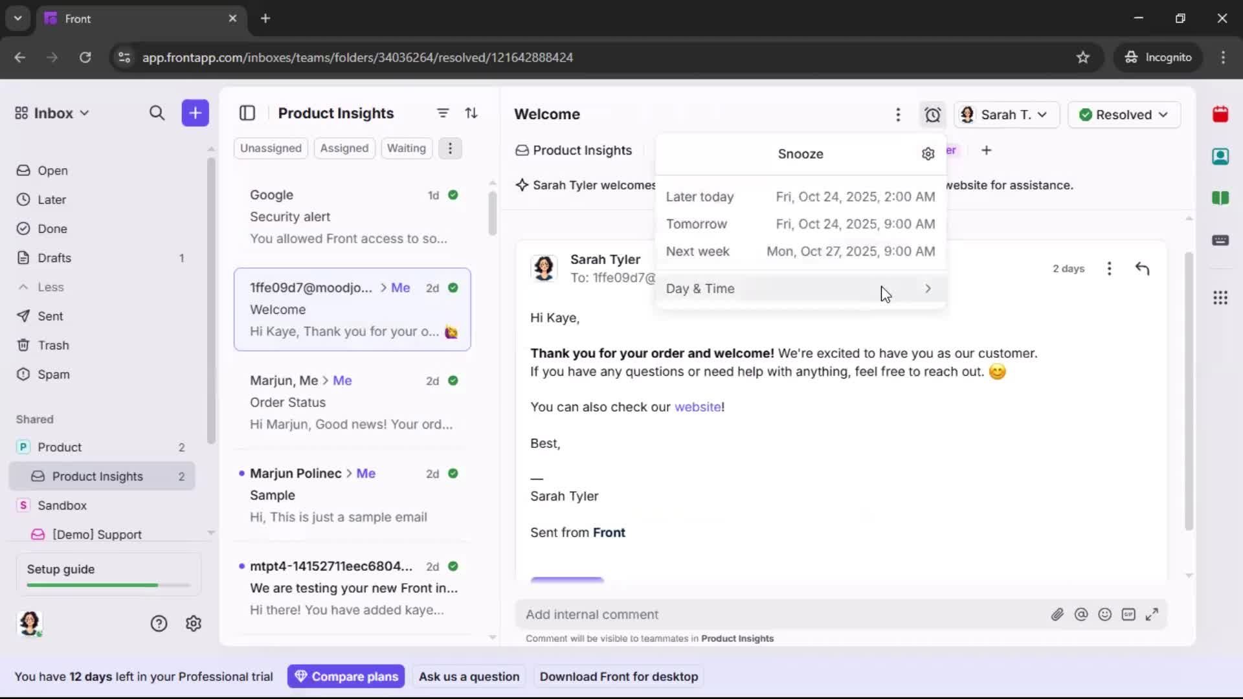1243x699 pixels.
Task: Open the calendar plugin in right sidebar
Action: 1221,114
